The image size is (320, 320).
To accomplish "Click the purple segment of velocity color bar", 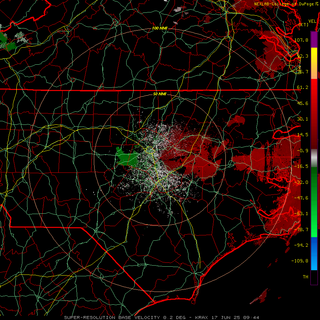I will point(314,39).
